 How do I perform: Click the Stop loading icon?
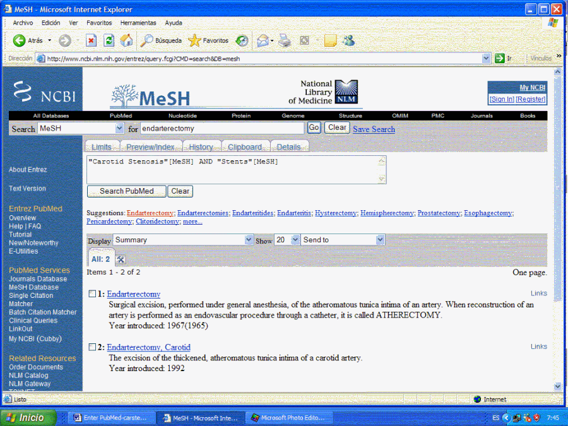pos(91,40)
